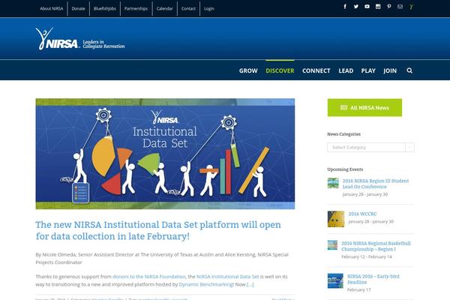Viewport: 450px width, 300px height.
Task: Open NIRSA Twitter icon
Action: coord(355,7)
